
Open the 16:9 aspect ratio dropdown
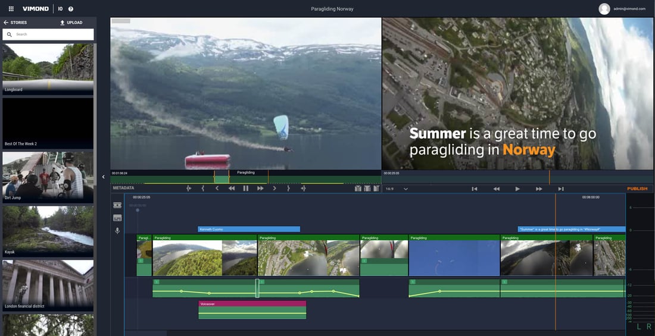[x=397, y=189]
